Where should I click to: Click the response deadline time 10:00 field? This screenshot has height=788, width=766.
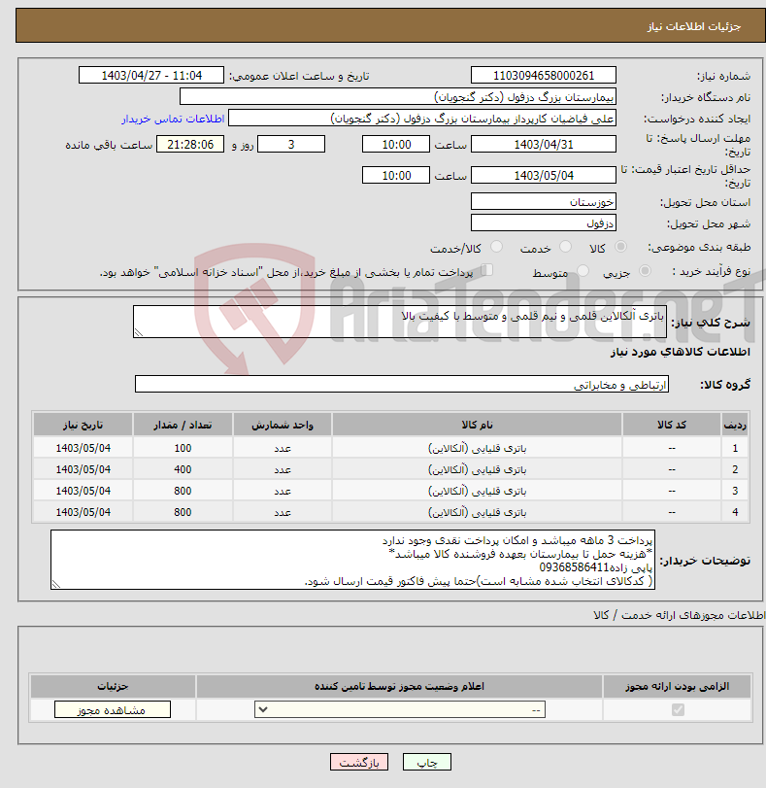click(396, 144)
